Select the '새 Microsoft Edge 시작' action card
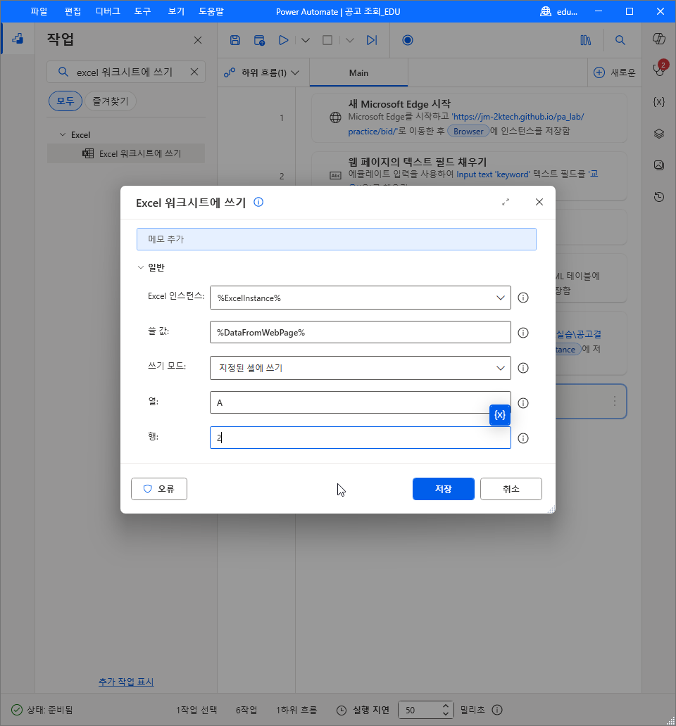The image size is (676, 726). pyautogui.click(x=470, y=117)
